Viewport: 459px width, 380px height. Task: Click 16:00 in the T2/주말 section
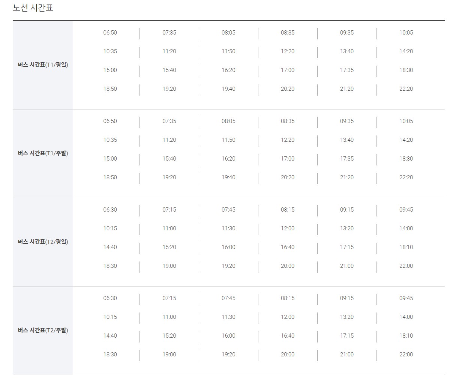[x=228, y=336]
